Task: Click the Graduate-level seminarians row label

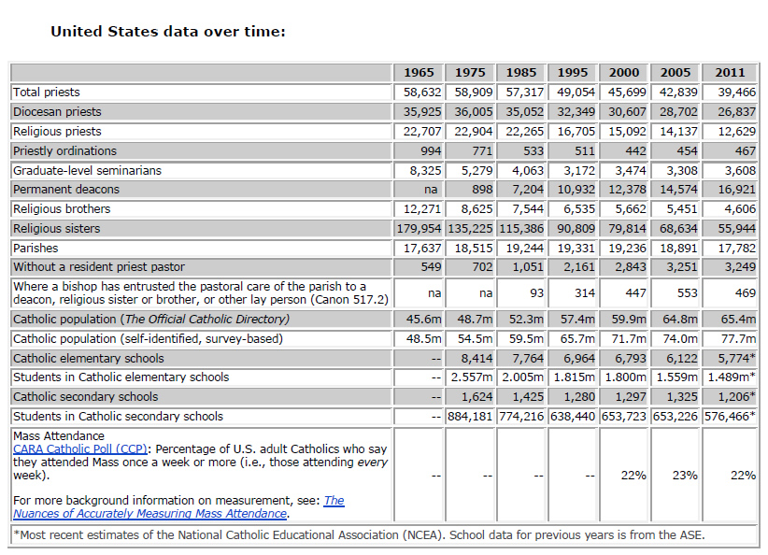Action: (87, 171)
